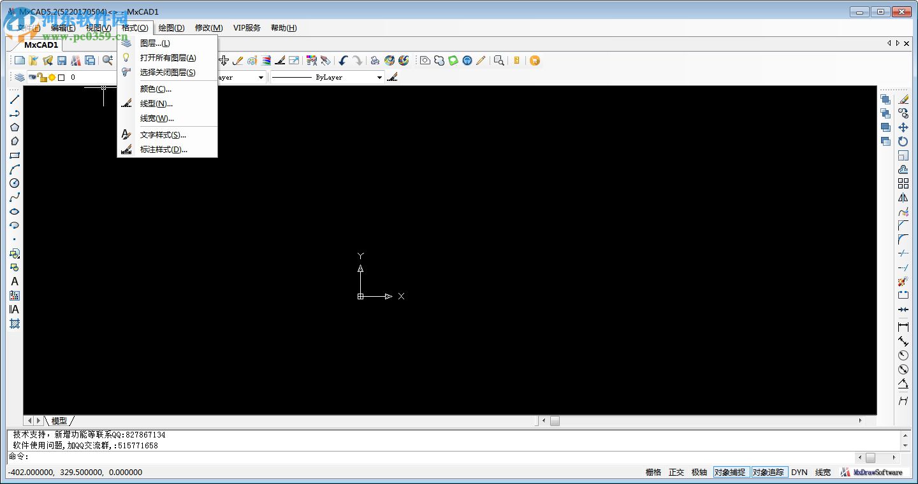Select the Arc drawing tool
The width and height of the screenshot is (918, 484).
(14, 169)
